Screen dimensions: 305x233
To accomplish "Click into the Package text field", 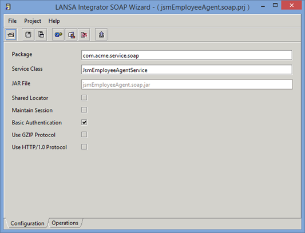I will (187, 55).
